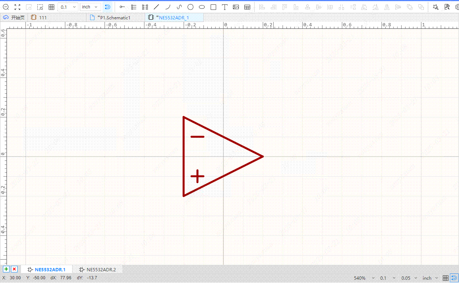Click the zoom out magnifier icon
Viewport: 459px width, 283px height.
(6, 7)
